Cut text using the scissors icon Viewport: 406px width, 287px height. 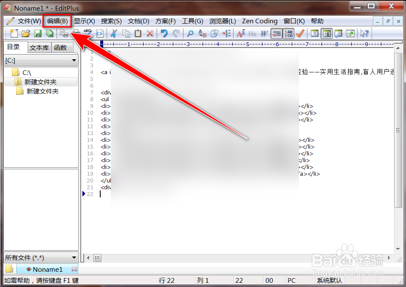[113, 33]
